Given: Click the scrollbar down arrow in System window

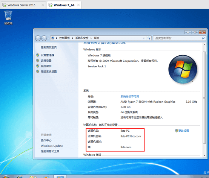Looking at the screenshot, I should point(204,155).
